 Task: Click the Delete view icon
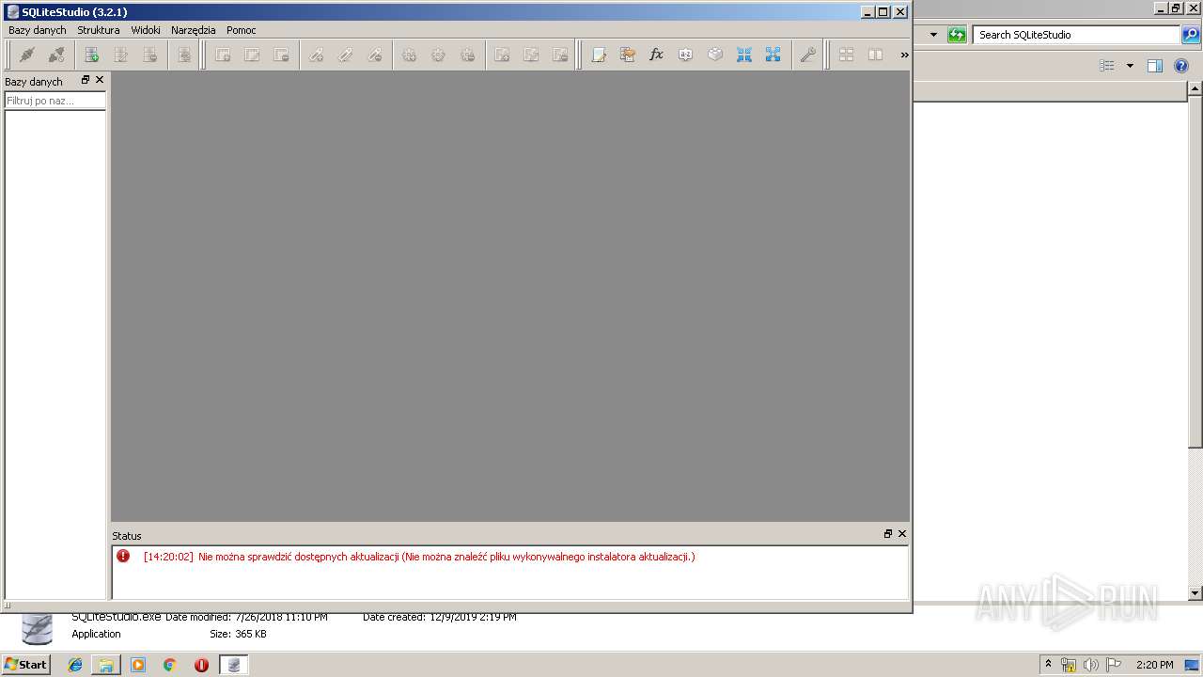(x=561, y=55)
